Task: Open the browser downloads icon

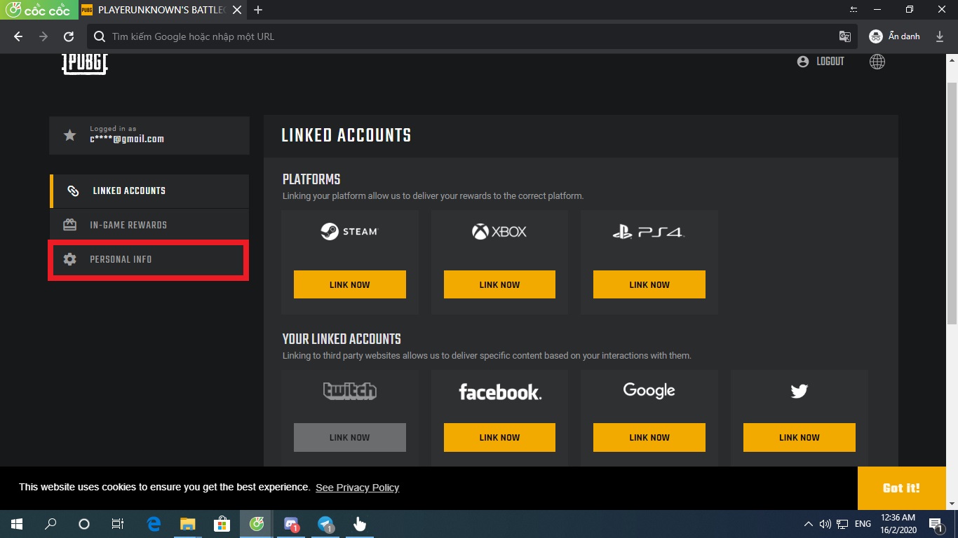Action: [940, 36]
